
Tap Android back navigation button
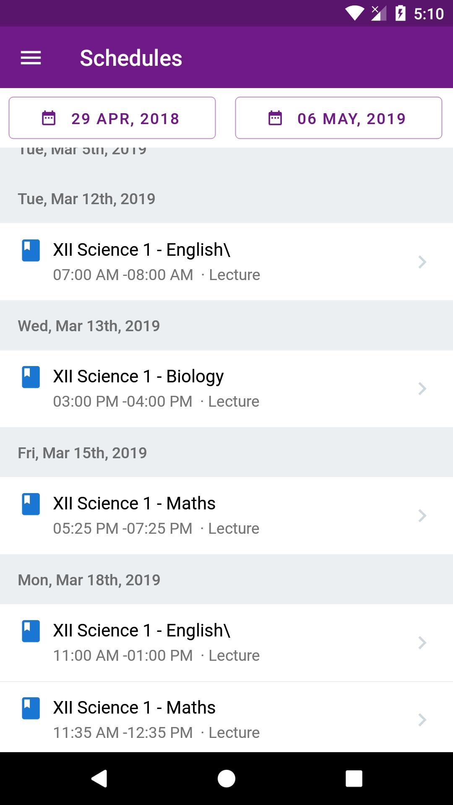(99, 779)
